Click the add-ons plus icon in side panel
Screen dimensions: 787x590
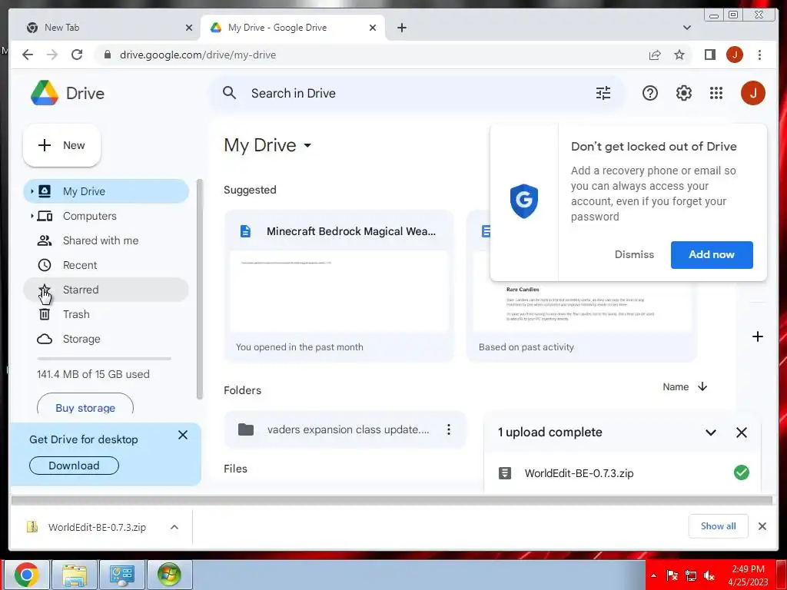(x=757, y=336)
